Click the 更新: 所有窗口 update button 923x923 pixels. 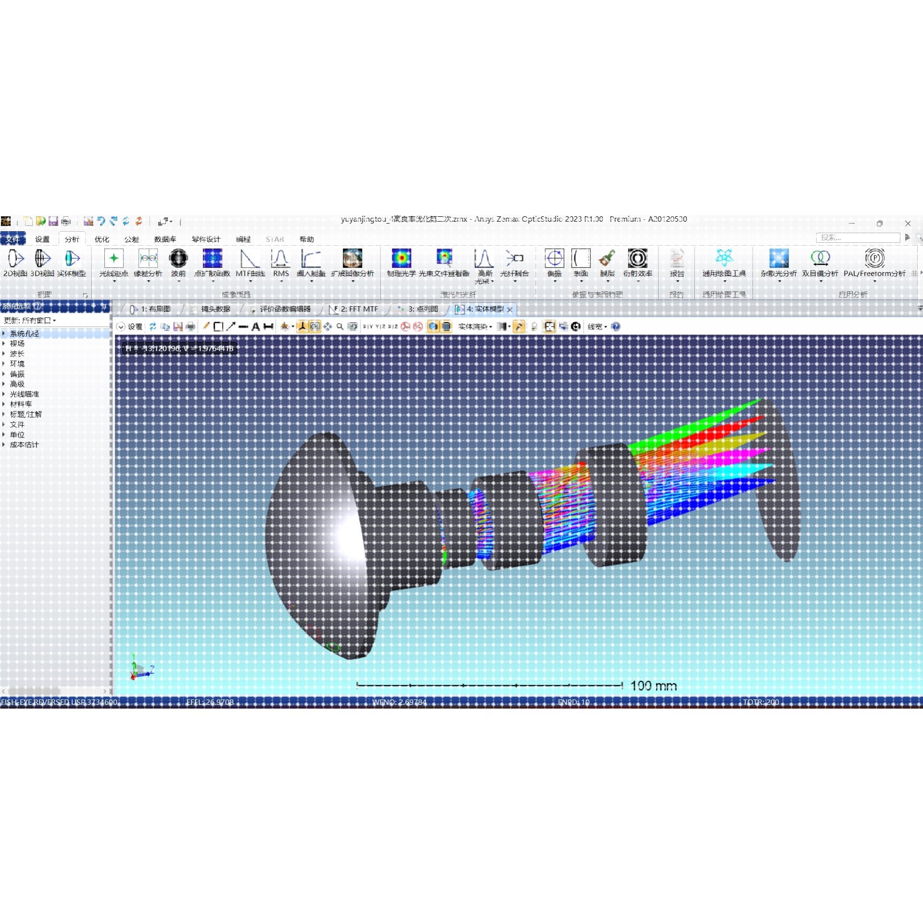(30, 320)
